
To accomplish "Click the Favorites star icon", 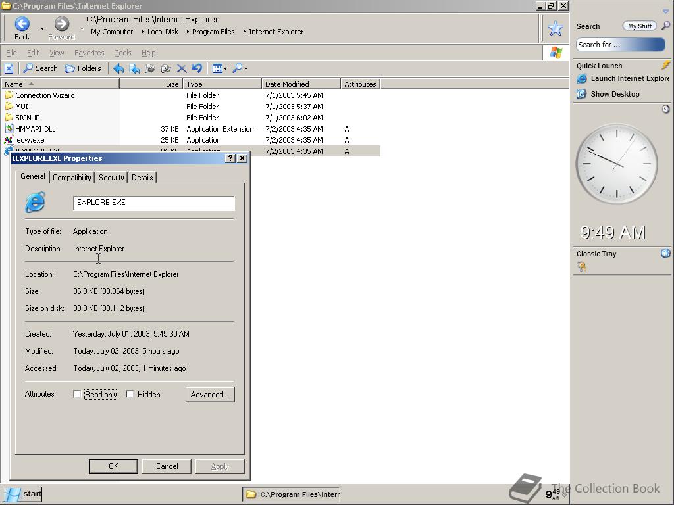I will click(x=556, y=28).
